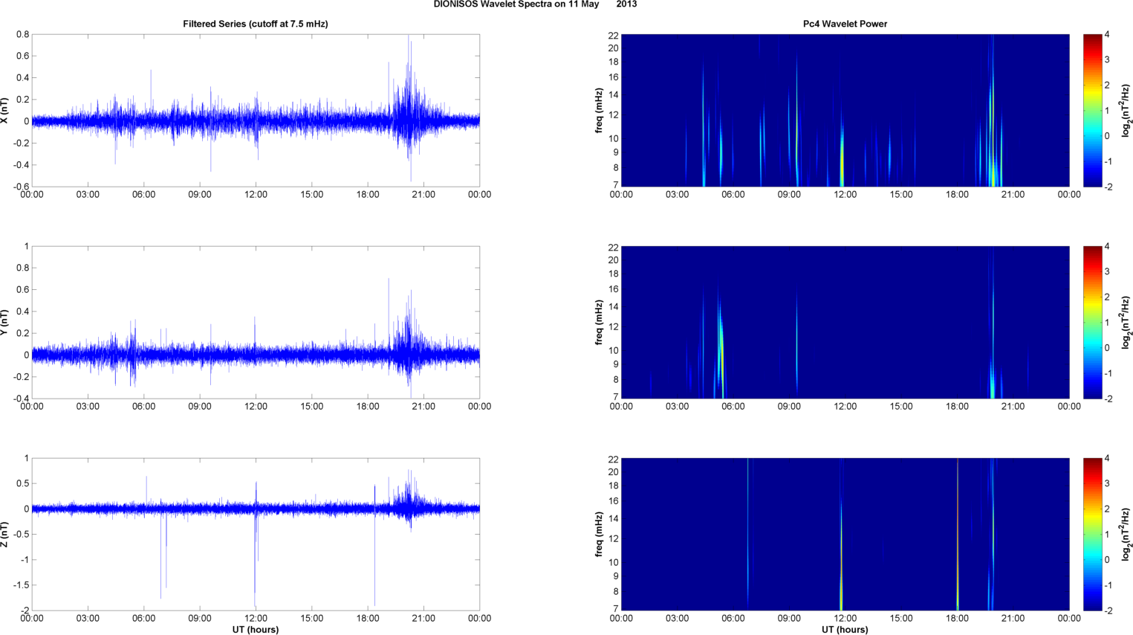Viewport: 1133px width, 635px height.
Task: Click the "Z (nT)" axis label
Action: click(5, 535)
